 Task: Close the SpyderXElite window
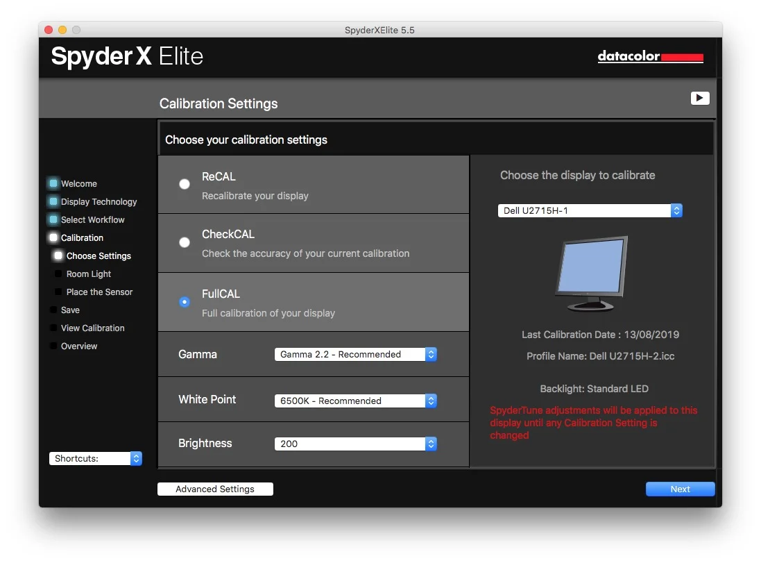point(49,30)
